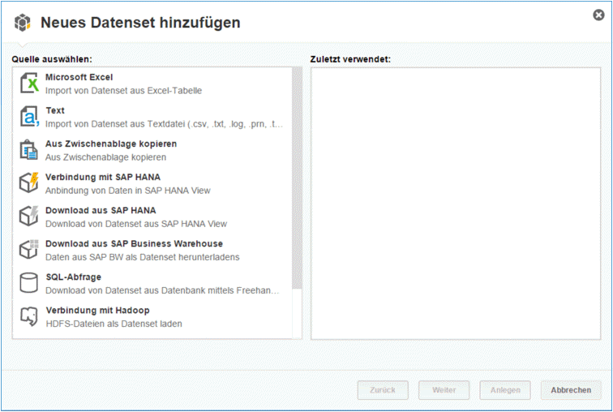The image size is (613, 412).
Task: Click the SQL-Abfrage database icon
Action: [29, 283]
